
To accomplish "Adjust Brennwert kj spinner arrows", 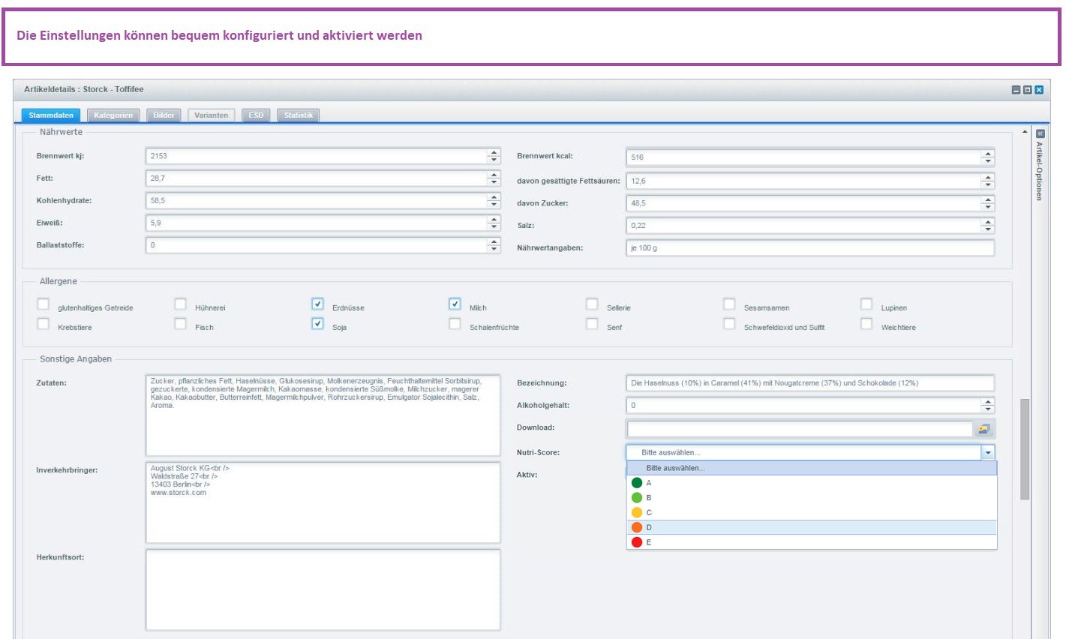I will click(494, 156).
